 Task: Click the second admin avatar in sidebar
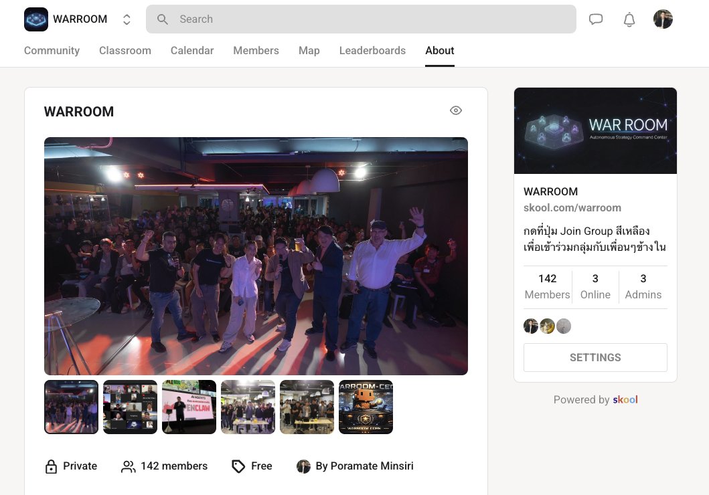[x=547, y=326]
